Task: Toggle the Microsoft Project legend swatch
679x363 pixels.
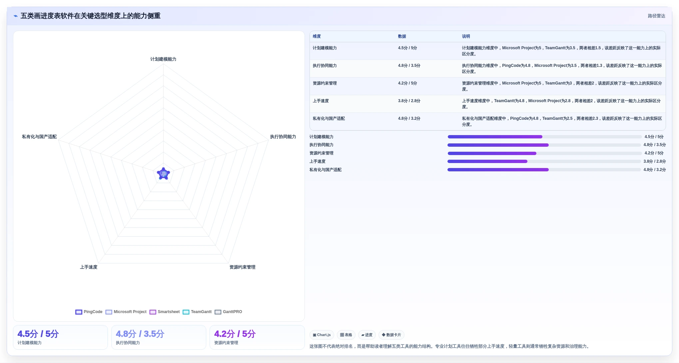Action: point(109,312)
